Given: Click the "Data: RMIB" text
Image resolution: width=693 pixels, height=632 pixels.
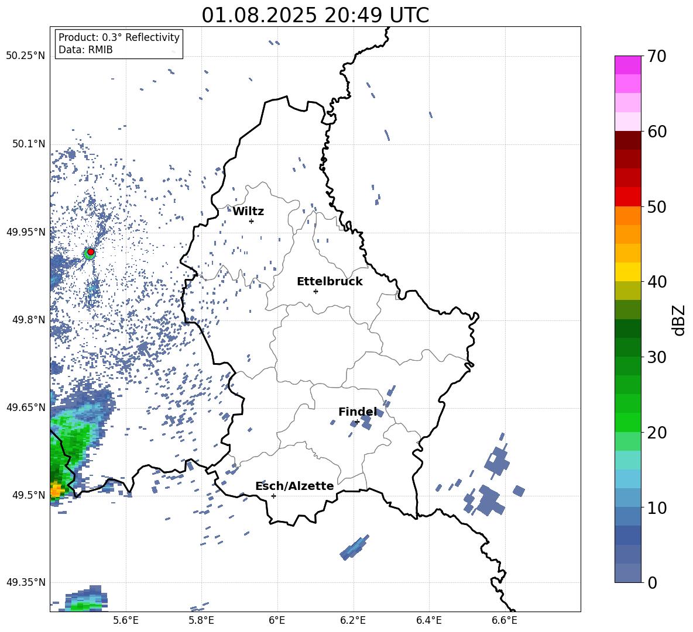Looking at the screenshot, I should point(85,50).
